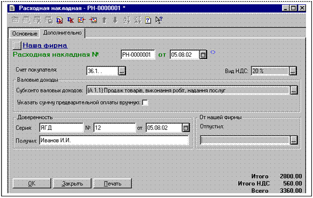313x198 pixels.
Task: Click the small button left of Наша фирма
Action: point(17,45)
